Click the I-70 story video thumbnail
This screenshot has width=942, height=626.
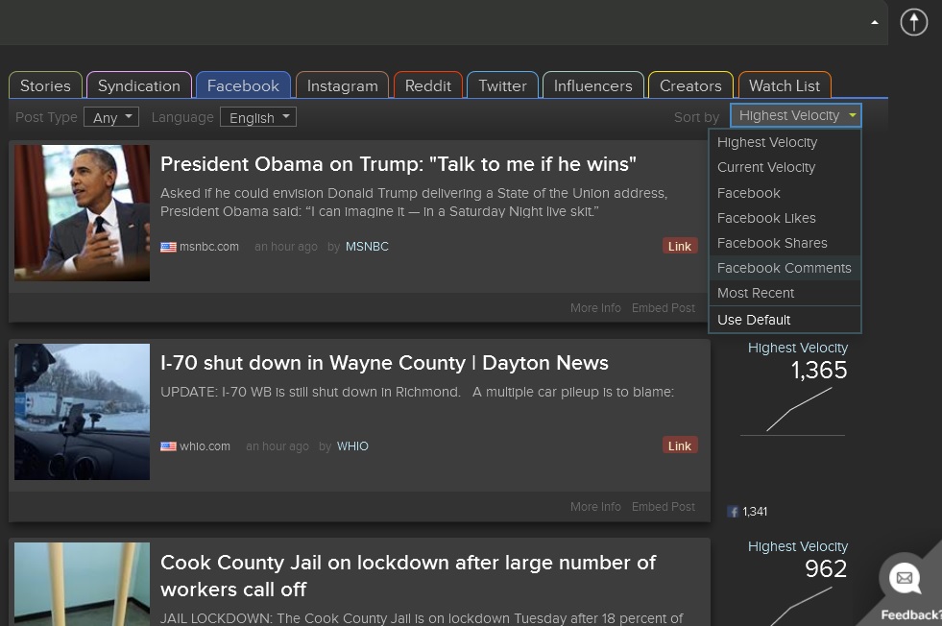click(x=82, y=411)
